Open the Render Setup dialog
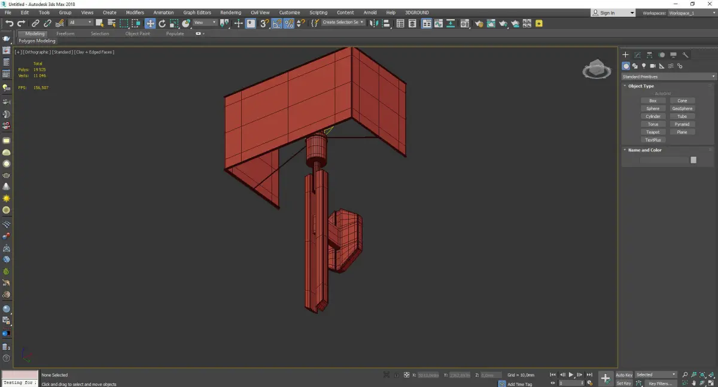The width and height of the screenshot is (718, 387). (479, 23)
